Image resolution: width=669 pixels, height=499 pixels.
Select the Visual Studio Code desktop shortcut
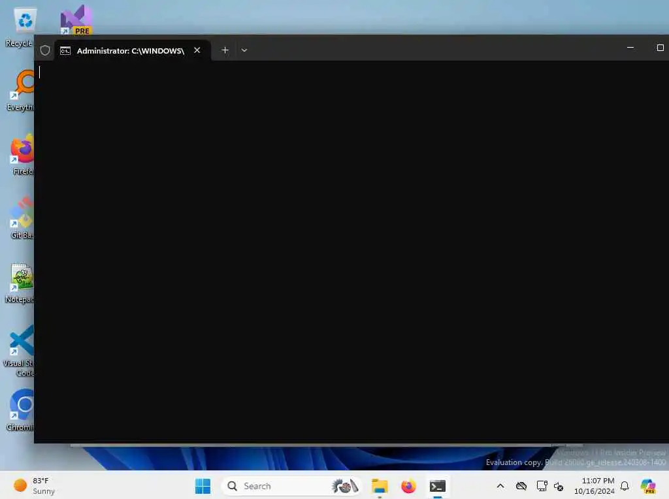(x=19, y=351)
